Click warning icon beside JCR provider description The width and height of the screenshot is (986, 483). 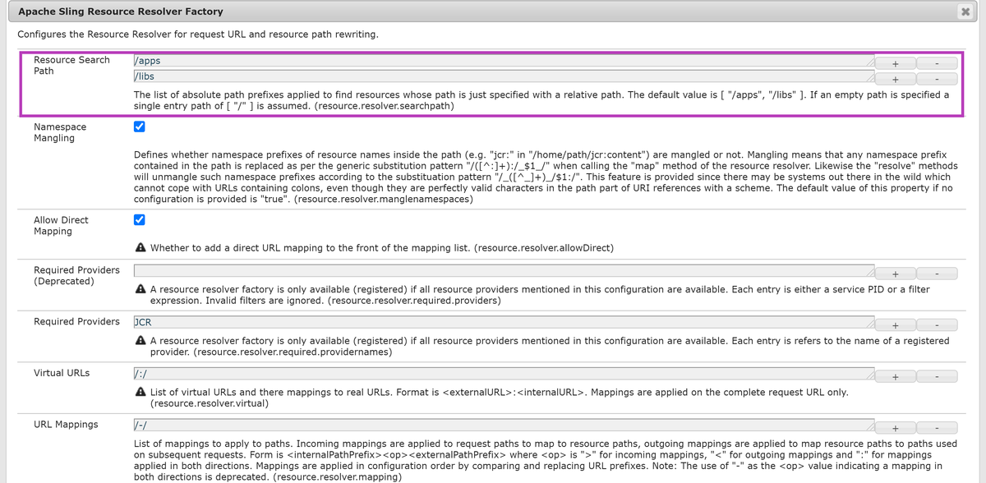click(141, 341)
